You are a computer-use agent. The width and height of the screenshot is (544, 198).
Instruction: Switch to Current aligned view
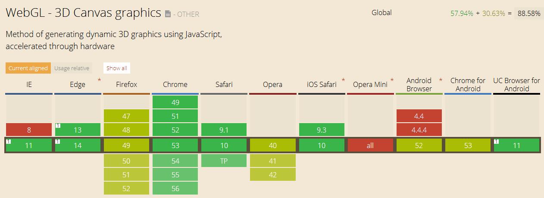28,68
